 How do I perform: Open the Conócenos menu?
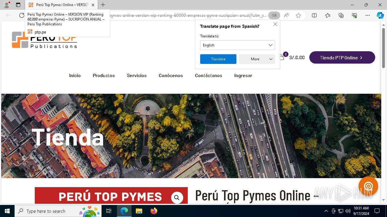[x=171, y=76]
